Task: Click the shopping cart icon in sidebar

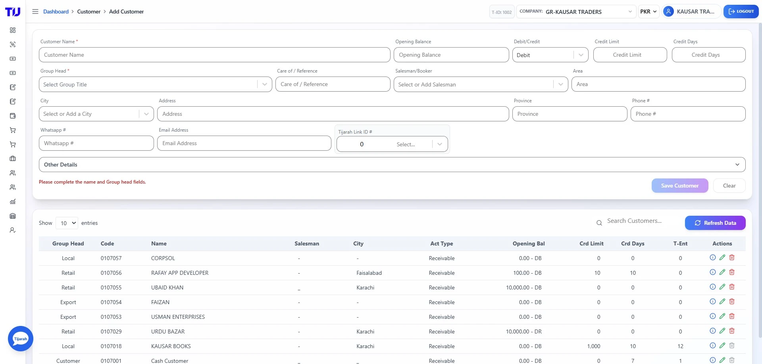Action: pyautogui.click(x=13, y=130)
